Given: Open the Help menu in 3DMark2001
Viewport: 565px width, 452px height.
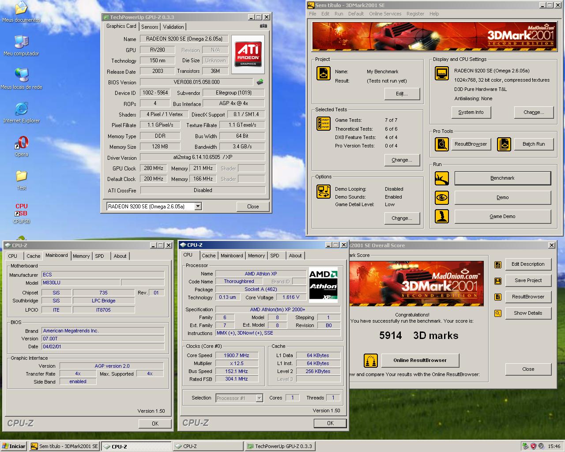Looking at the screenshot, I should click(434, 14).
